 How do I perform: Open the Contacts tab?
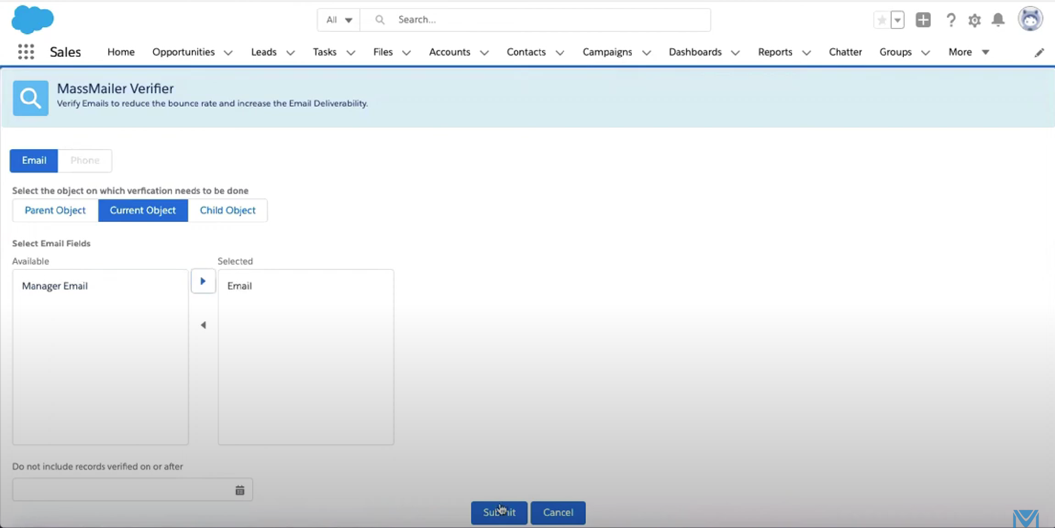526,52
